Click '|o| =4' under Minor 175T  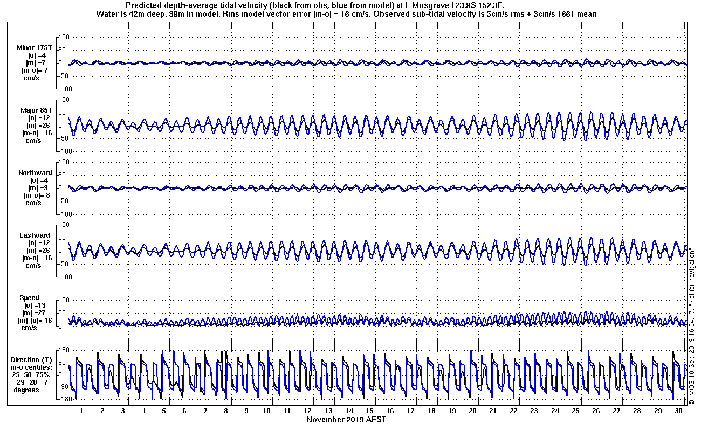(x=38, y=55)
